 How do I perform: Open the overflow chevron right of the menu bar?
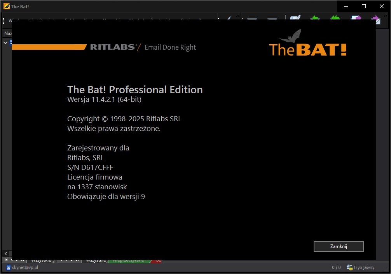pos(237,16)
